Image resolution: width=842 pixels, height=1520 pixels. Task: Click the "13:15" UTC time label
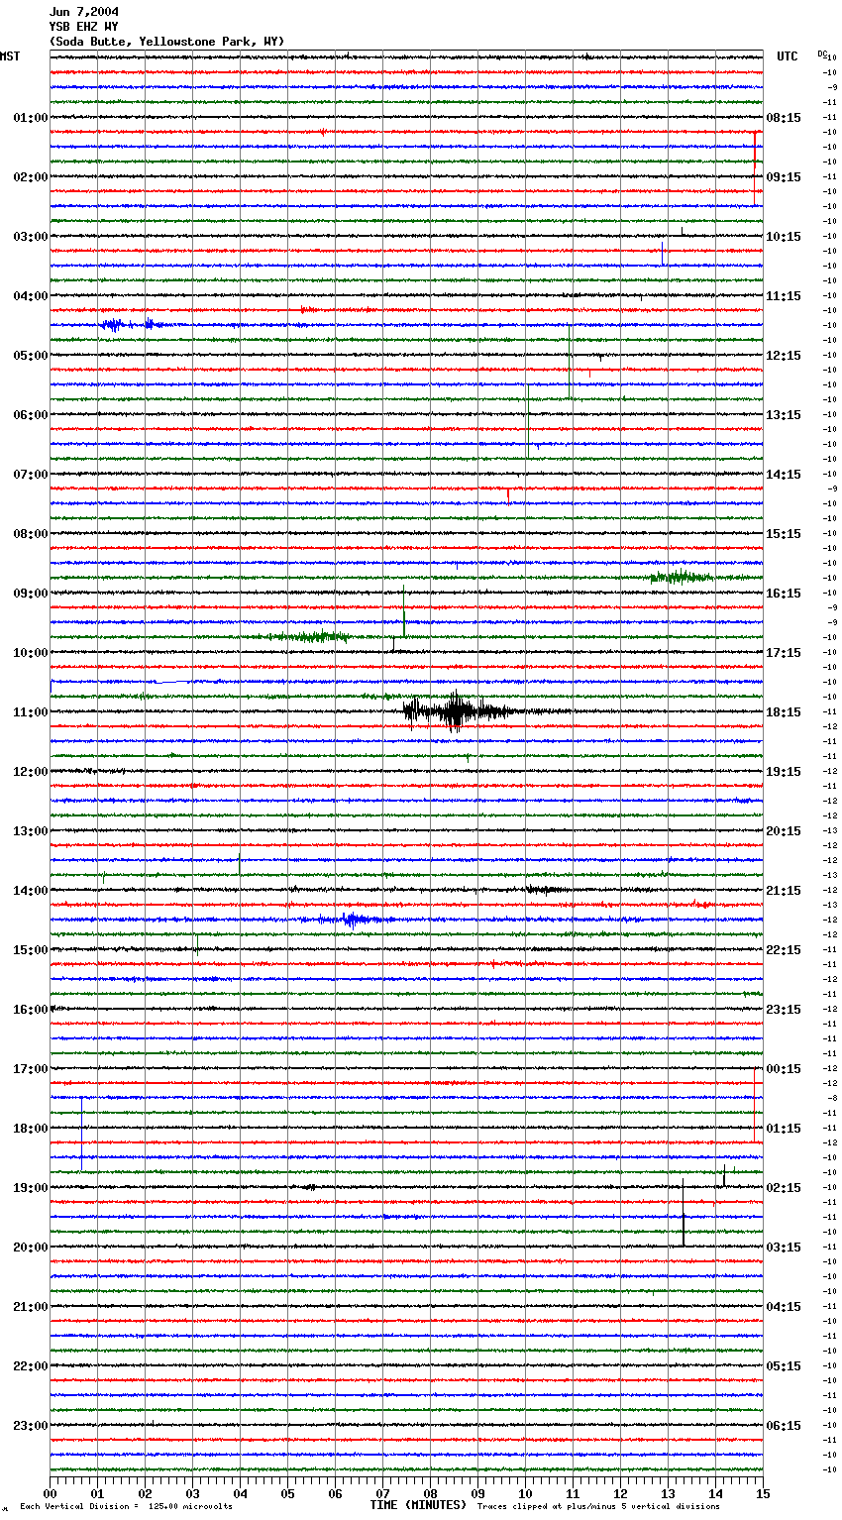[784, 415]
